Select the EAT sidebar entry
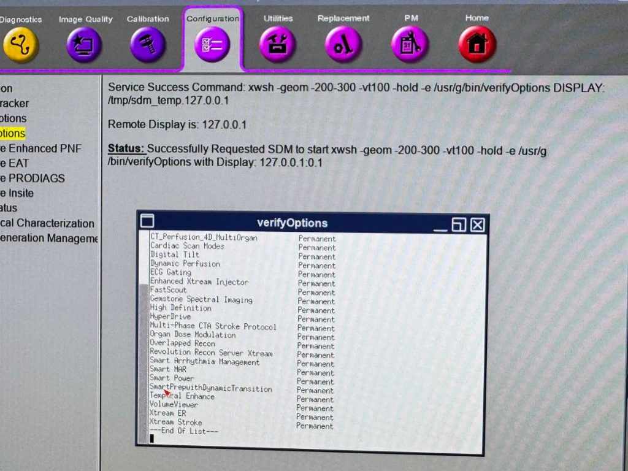 coord(17,163)
